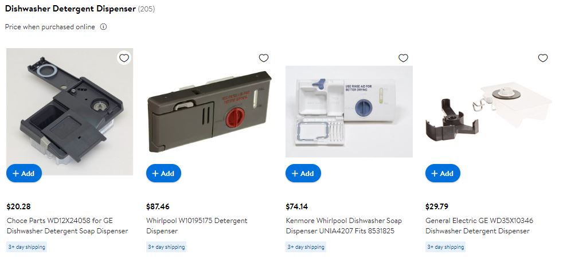Toggle heart on Whirlpool W10195175 dispenser
This screenshot has height=258, width=563.
(264, 58)
